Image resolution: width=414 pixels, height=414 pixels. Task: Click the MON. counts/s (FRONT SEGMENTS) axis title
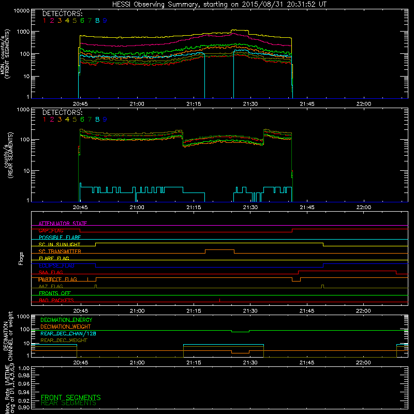[x=5, y=54]
